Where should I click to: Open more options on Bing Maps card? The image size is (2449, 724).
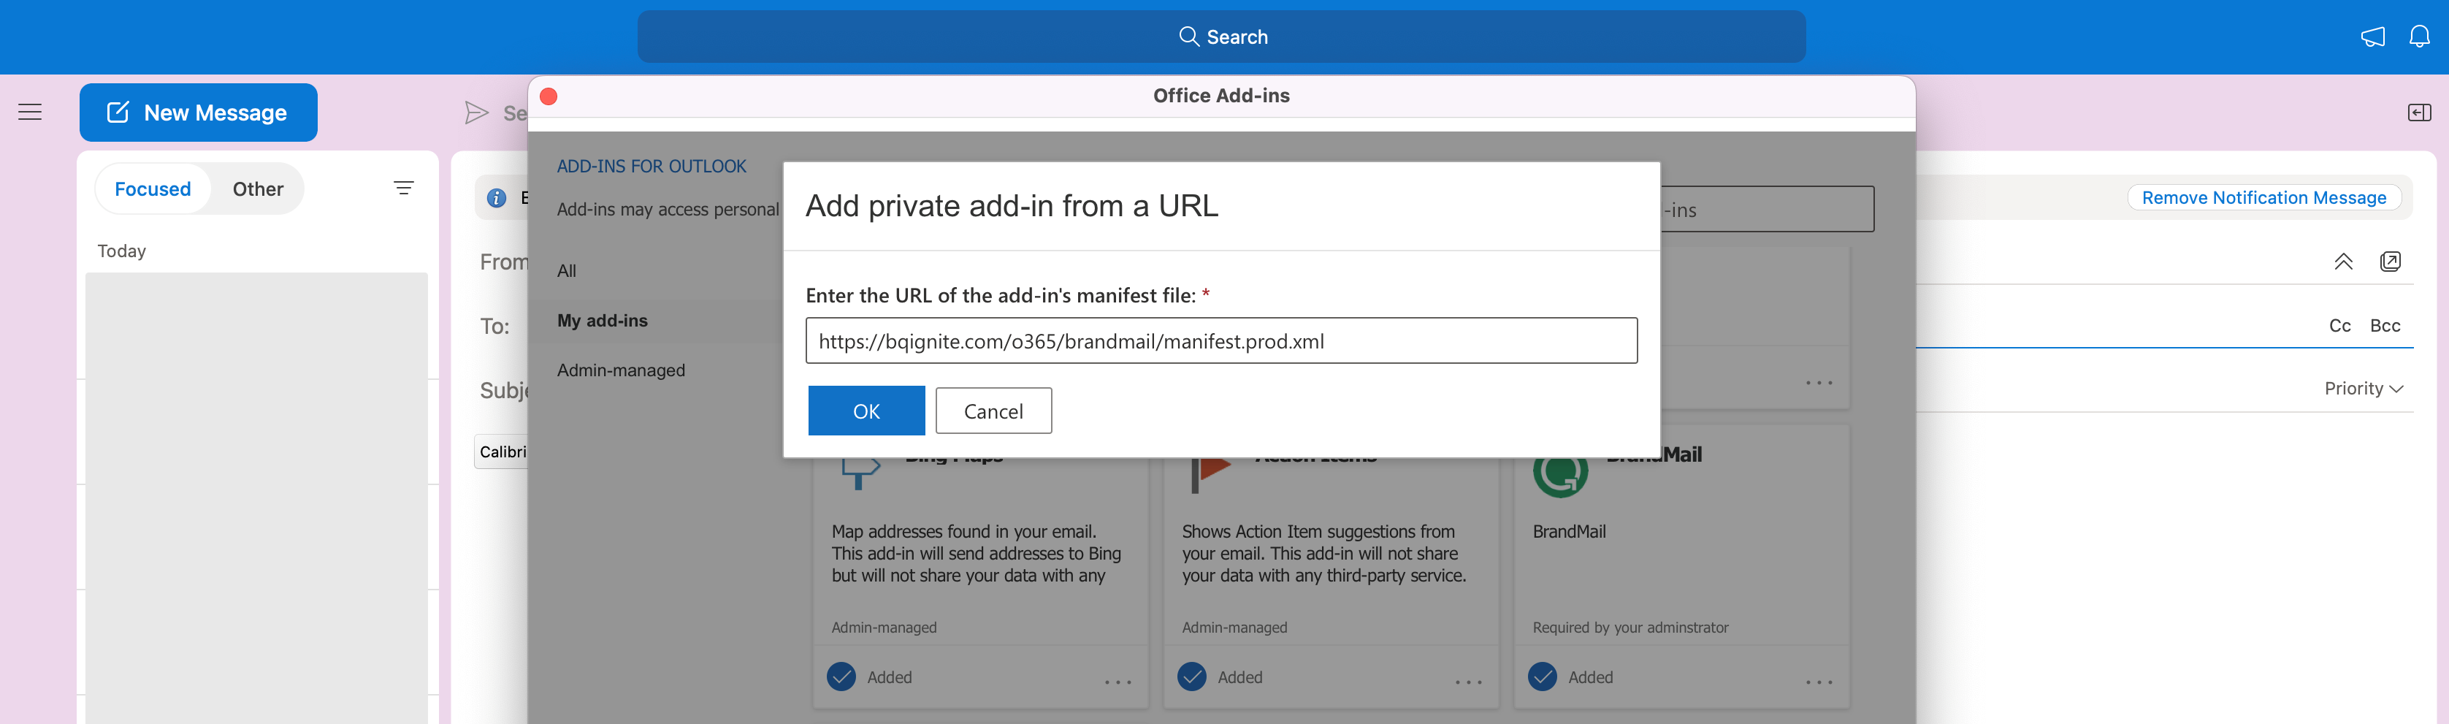(x=1118, y=682)
